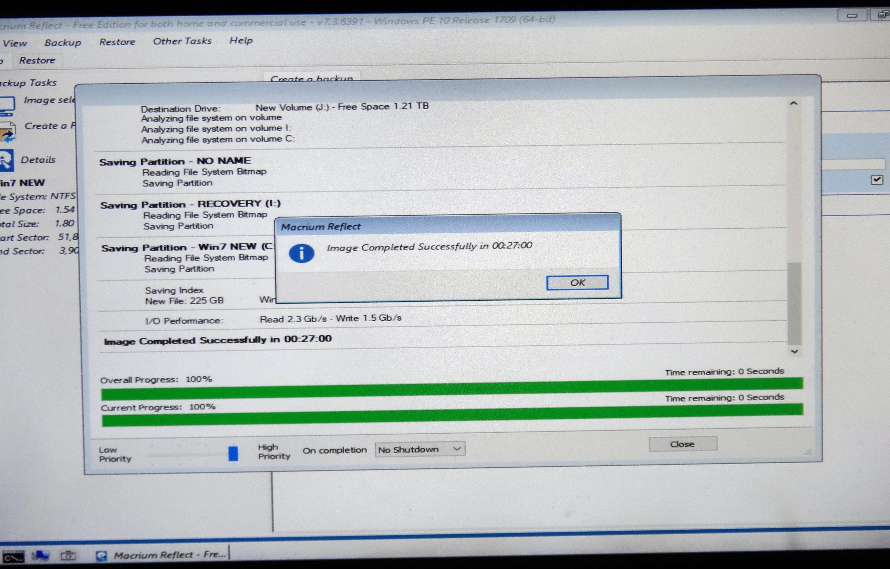Click the network computers icon in the taskbar
890x569 pixels.
click(40, 555)
